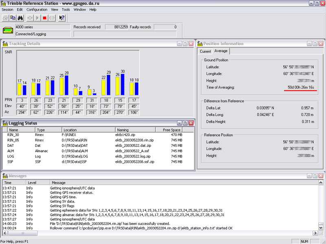
Task: Open the Session menu
Action: pos(7,9)
